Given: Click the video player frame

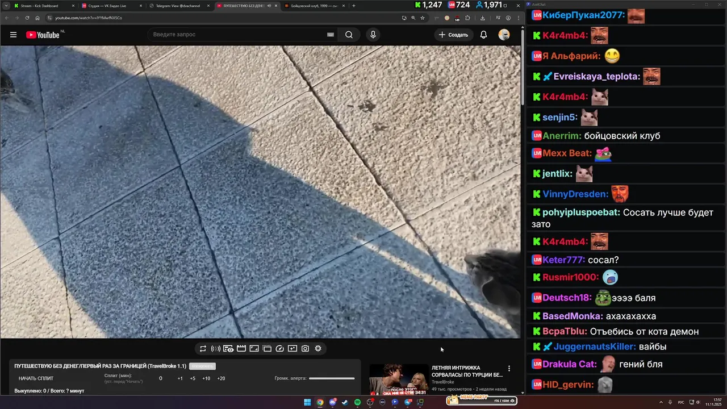Looking at the screenshot, I should [x=260, y=192].
